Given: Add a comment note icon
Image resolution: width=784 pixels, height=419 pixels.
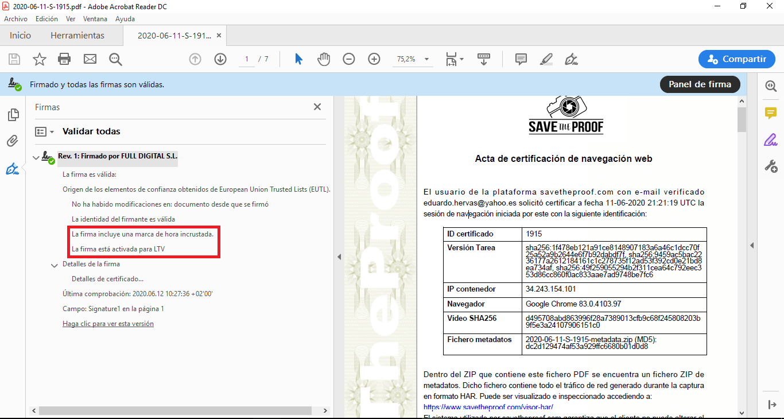Looking at the screenshot, I should [521, 59].
